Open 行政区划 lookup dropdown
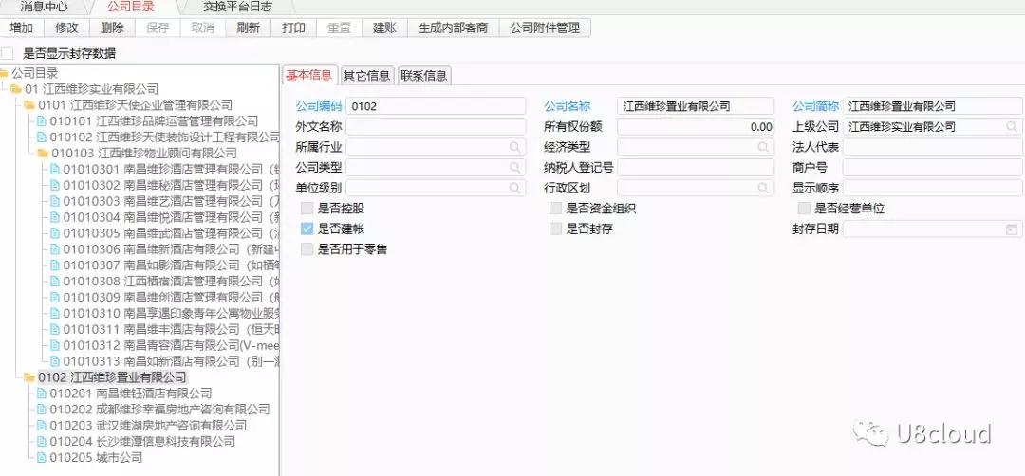Image resolution: width=1025 pixels, height=476 pixels. pyautogui.click(x=763, y=188)
